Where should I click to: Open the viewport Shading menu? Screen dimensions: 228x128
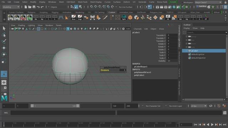coord(21,25)
